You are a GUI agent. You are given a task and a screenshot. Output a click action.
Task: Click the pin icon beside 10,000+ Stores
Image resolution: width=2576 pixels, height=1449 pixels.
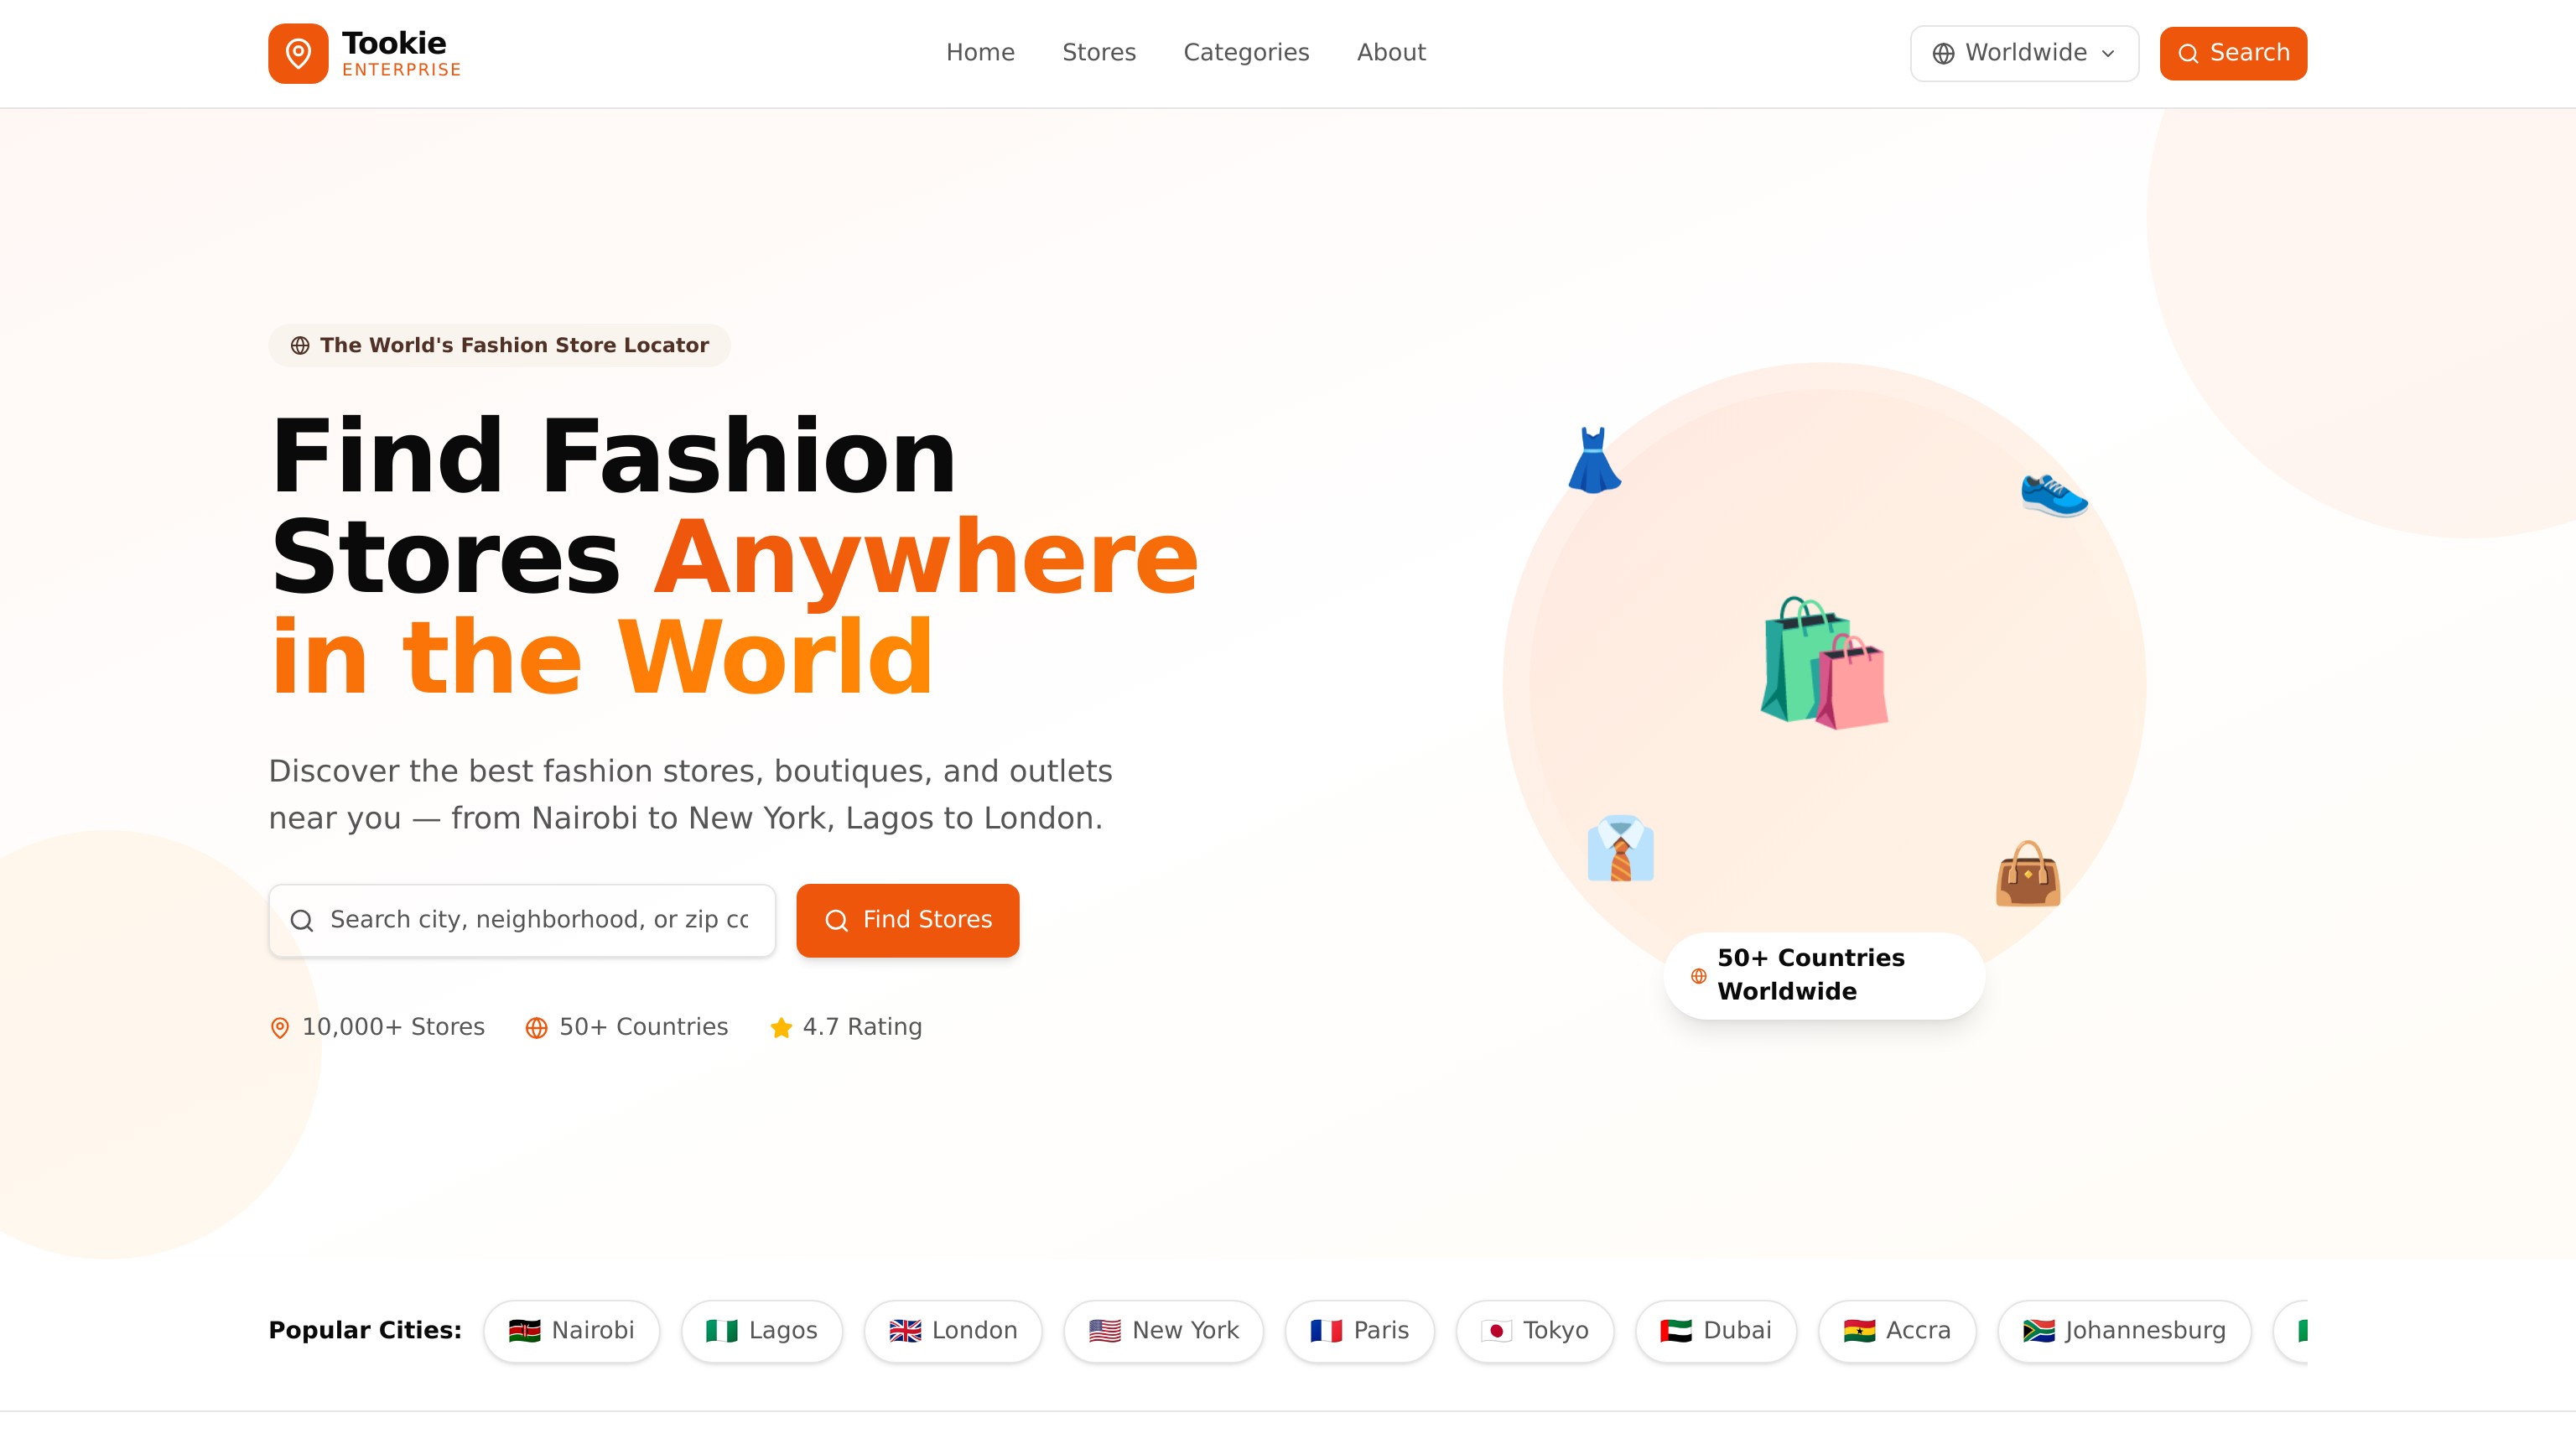(280, 1028)
